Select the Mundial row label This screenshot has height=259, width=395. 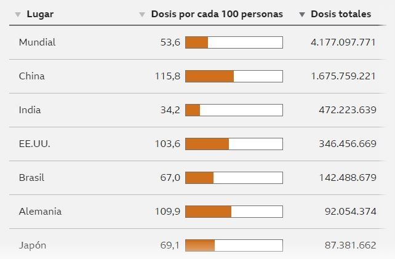coord(37,42)
